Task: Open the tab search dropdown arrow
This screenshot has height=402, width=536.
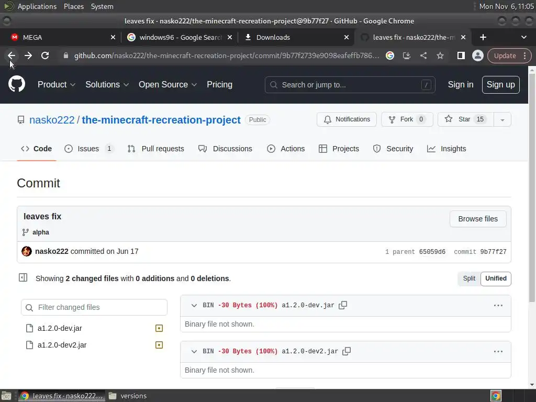Action: [523, 37]
